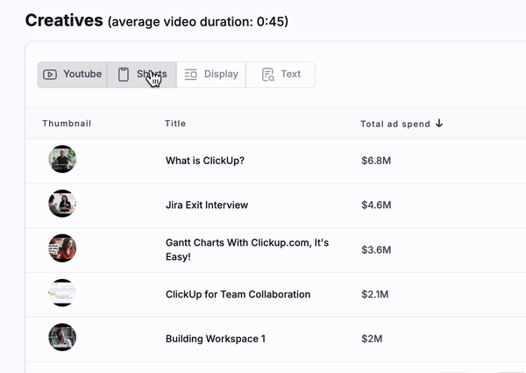The image size is (526, 373).
Task: Click the Text document search icon
Action: (x=268, y=75)
